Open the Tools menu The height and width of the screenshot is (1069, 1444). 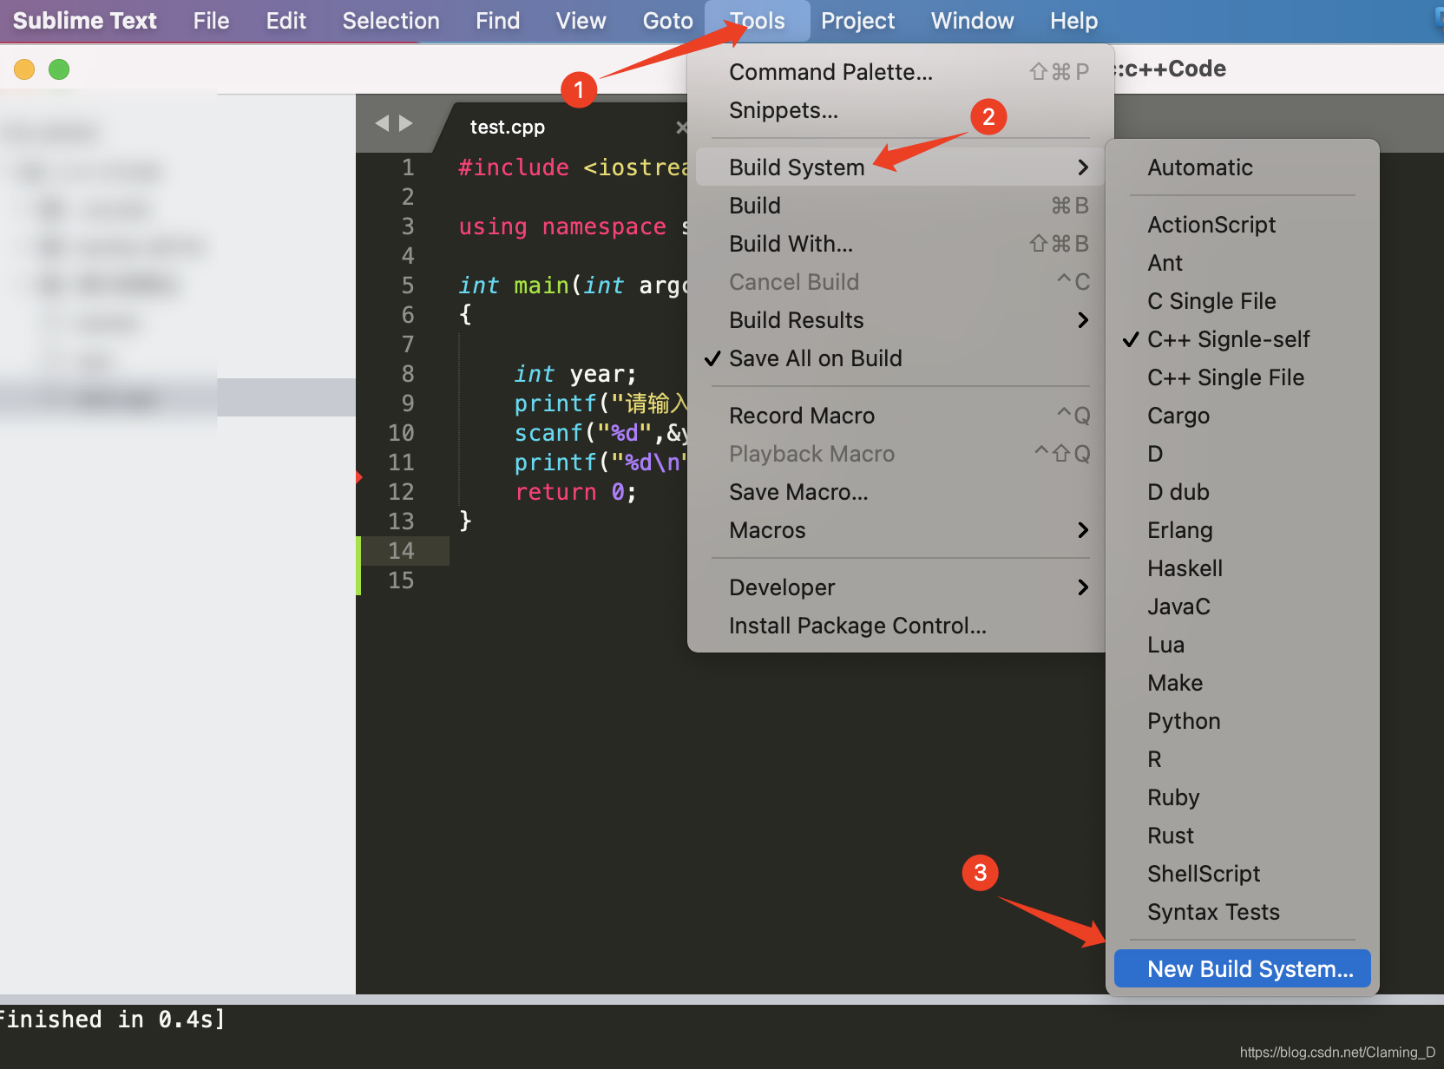[x=758, y=21]
